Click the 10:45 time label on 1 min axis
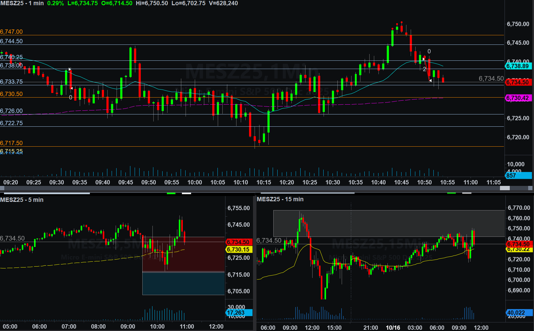This screenshot has width=534, height=331. (401, 182)
